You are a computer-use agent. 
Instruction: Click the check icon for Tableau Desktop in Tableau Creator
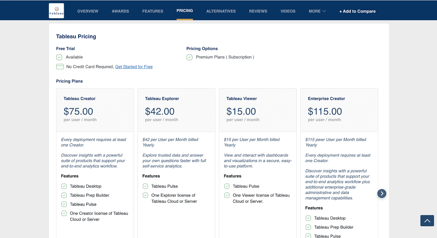[64, 186]
